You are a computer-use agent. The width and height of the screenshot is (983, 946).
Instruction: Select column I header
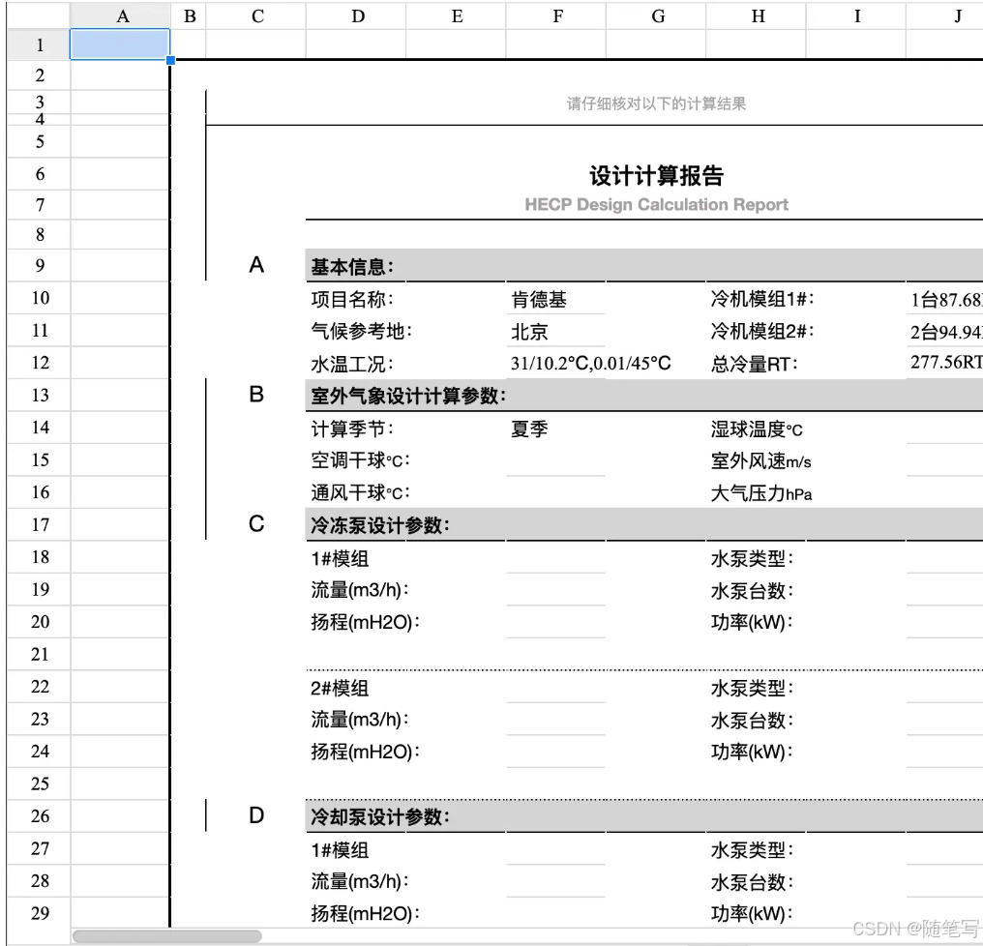click(x=857, y=15)
